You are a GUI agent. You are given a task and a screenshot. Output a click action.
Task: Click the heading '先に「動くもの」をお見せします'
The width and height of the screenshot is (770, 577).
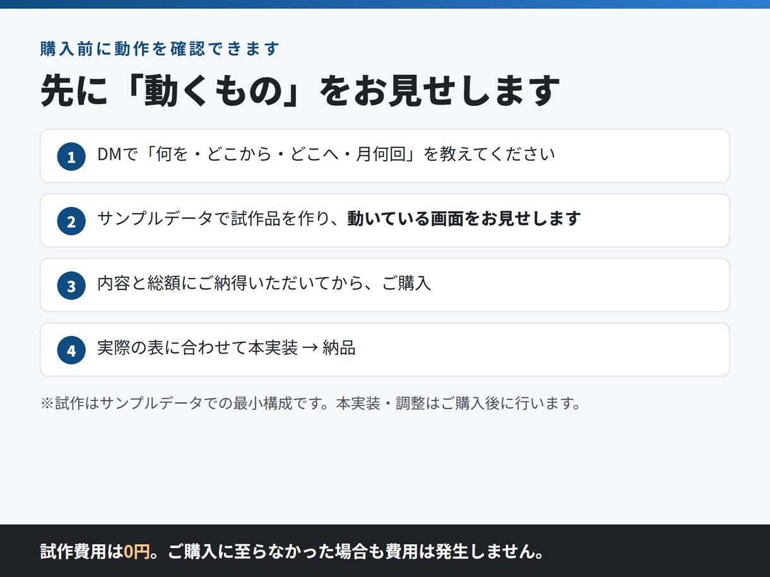pos(300,90)
